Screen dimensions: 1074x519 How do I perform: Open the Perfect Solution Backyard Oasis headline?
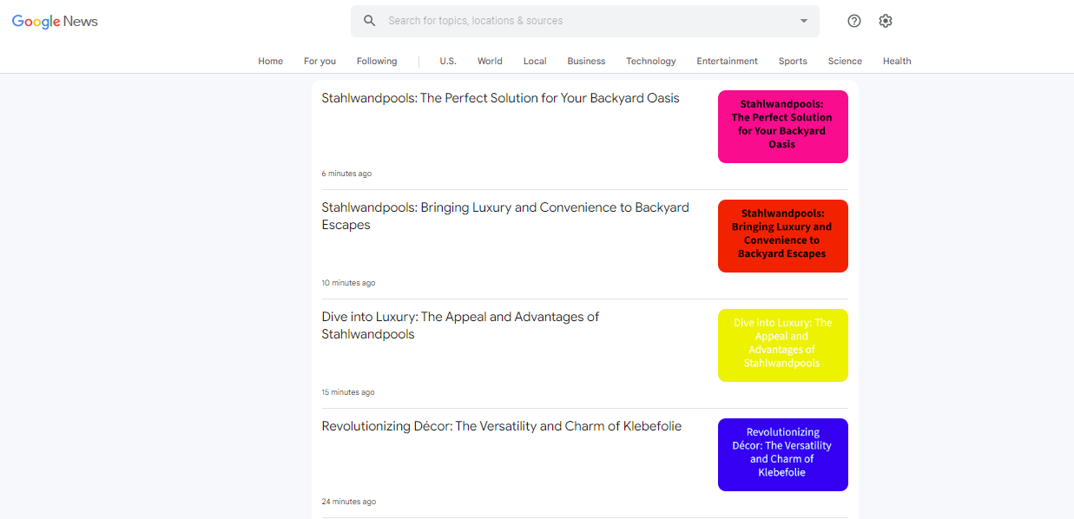pos(500,98)
